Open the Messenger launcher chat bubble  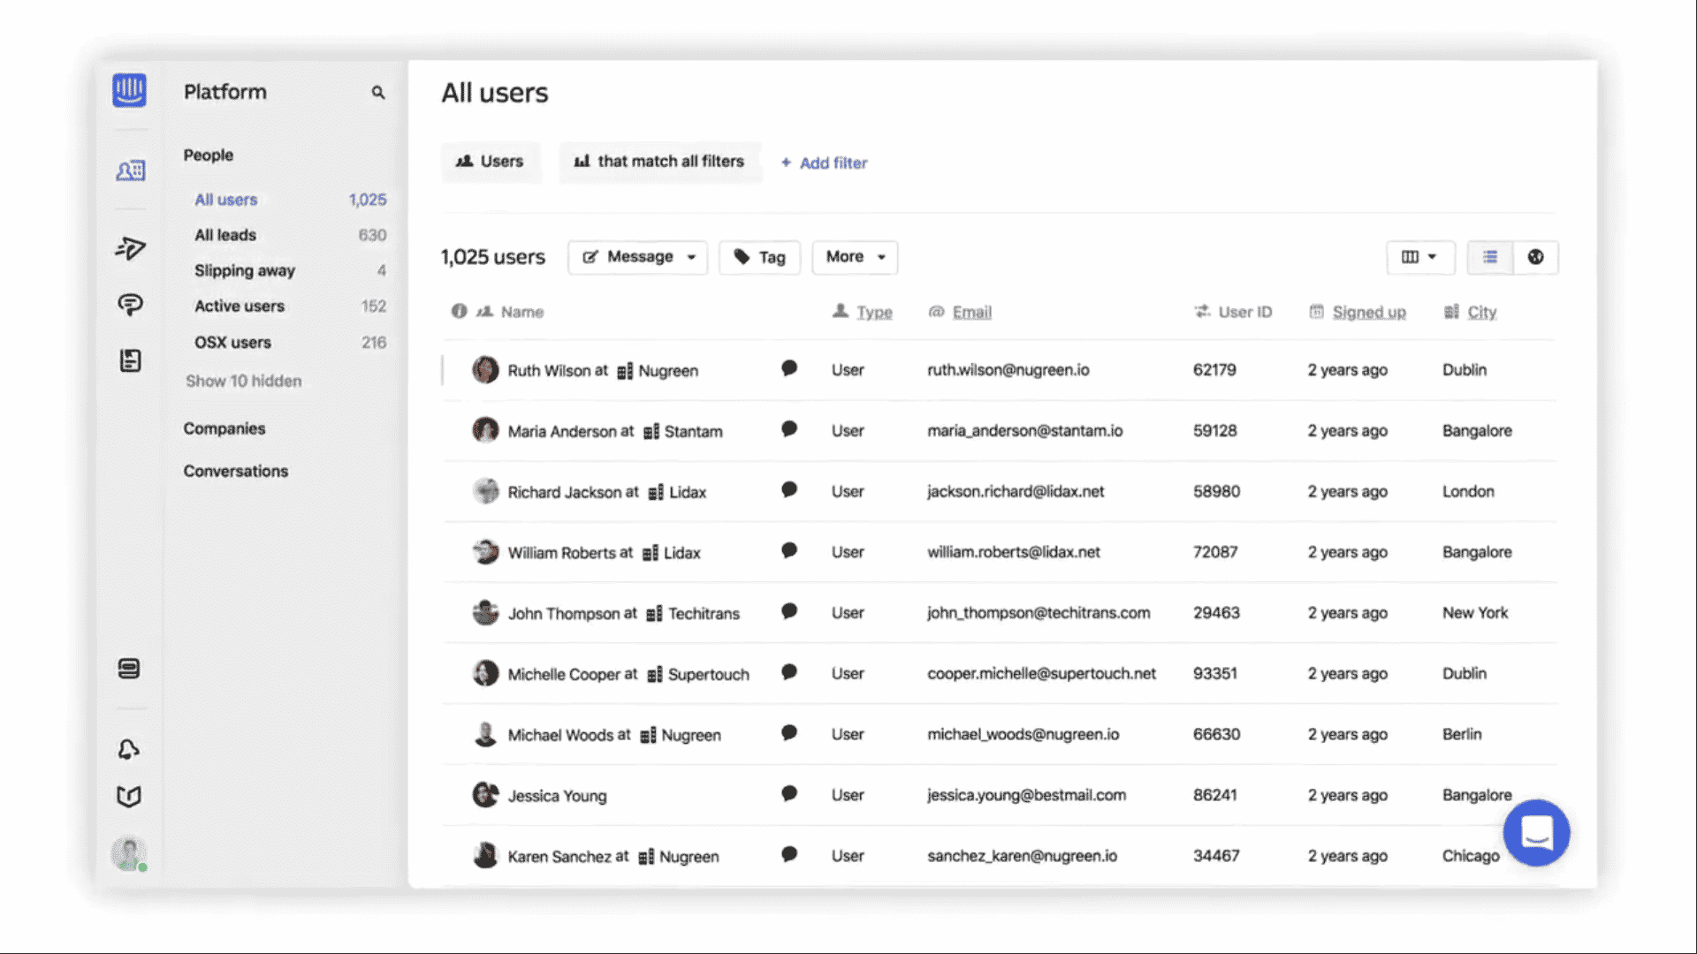[x=1536, y=832]
